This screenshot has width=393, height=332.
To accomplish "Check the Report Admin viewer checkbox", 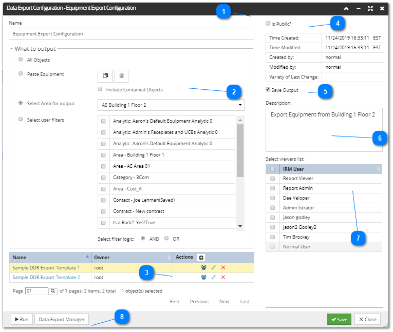I will click(273, 188).
